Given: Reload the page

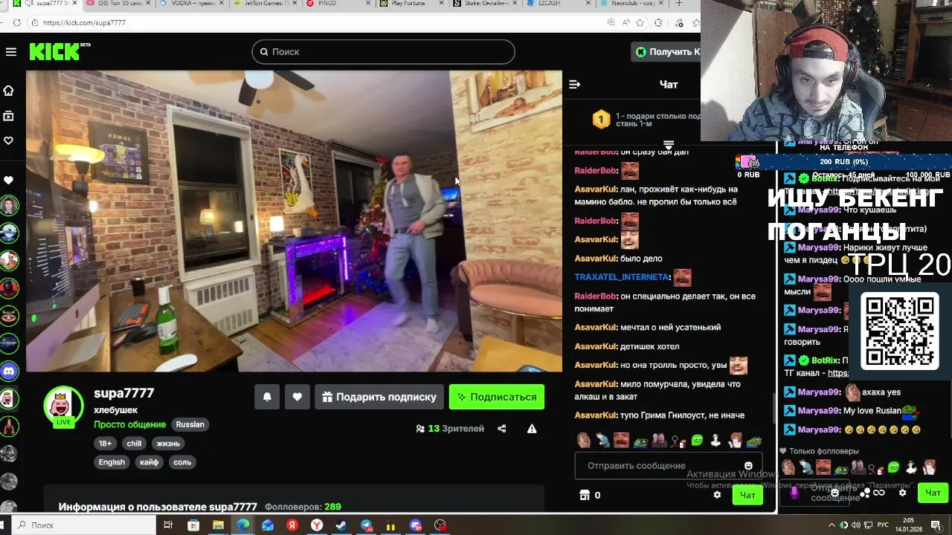Looking at the screenshot, I should [x=16, y=23].
